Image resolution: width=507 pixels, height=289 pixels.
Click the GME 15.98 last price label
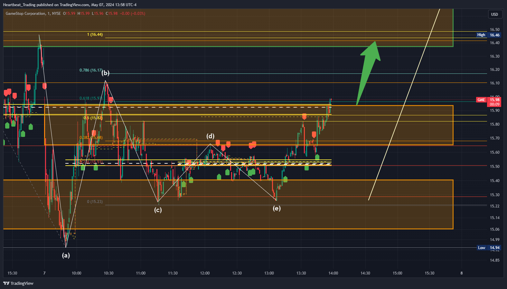[488, 102]
